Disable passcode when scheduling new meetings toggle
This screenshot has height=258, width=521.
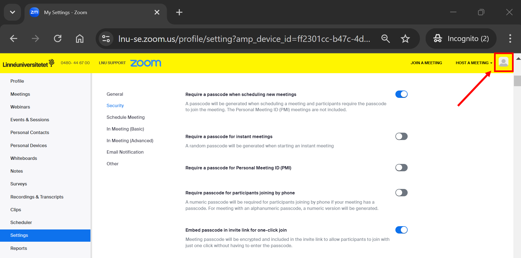point(401,94)
